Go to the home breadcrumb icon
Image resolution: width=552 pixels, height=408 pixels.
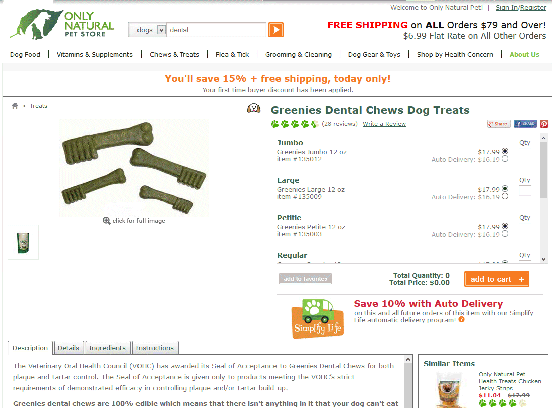pos(15,106)
